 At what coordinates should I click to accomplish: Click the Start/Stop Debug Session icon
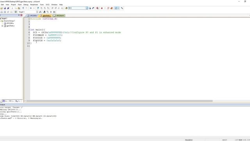97,8
